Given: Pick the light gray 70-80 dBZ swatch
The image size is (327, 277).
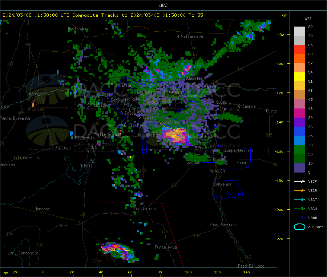Looking at the screenshot, I should 299,31.
